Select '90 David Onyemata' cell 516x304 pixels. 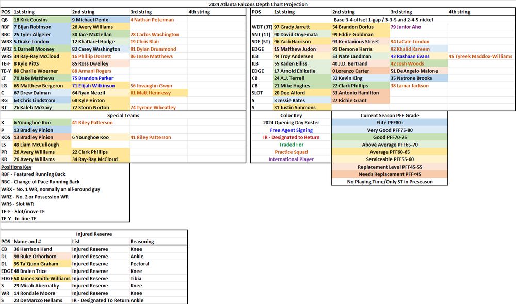pos(302,34)
